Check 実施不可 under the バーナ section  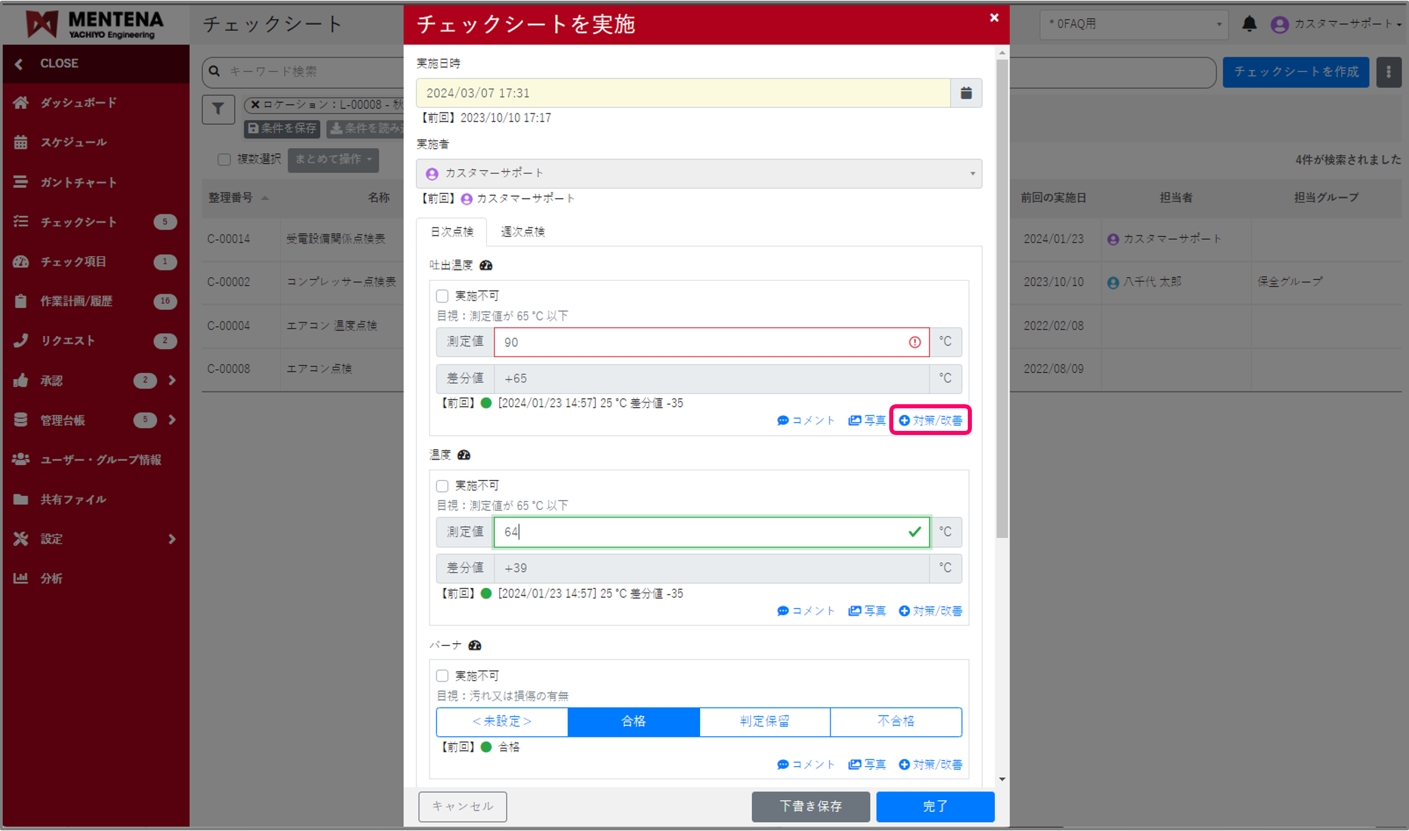(x=442, y=675)
